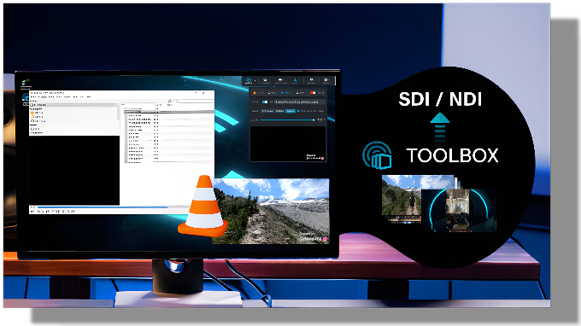
Task: Click the "SDI / NDI" heading text
Action: (x=440, y=99)
